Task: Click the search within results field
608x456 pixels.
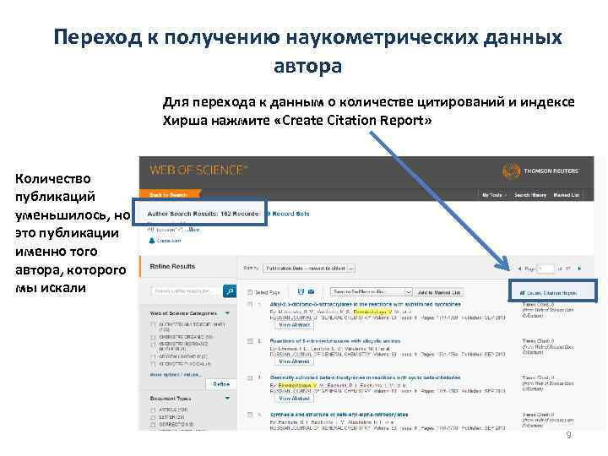Action: [x=186, y=290]
